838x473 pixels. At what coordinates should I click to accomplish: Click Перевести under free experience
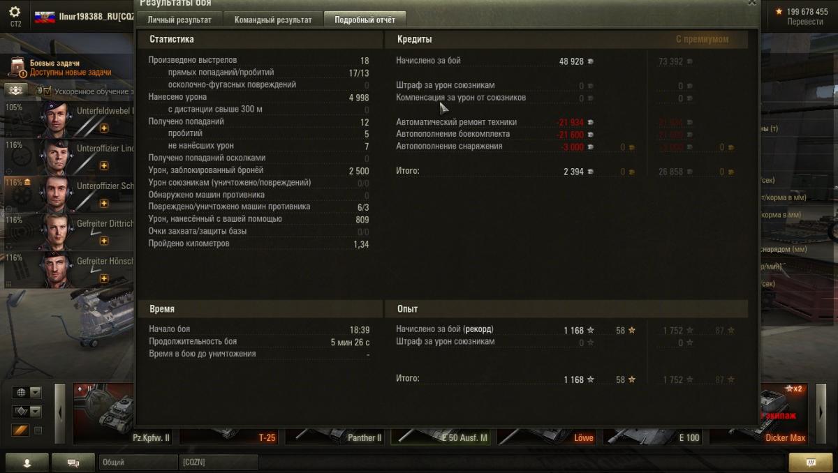tap(805, 22)
